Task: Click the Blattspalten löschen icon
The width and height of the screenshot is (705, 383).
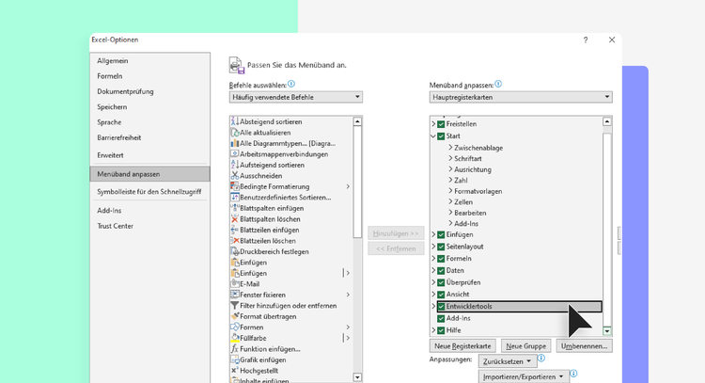Action: pyautogui.click(x=234, y=218)
